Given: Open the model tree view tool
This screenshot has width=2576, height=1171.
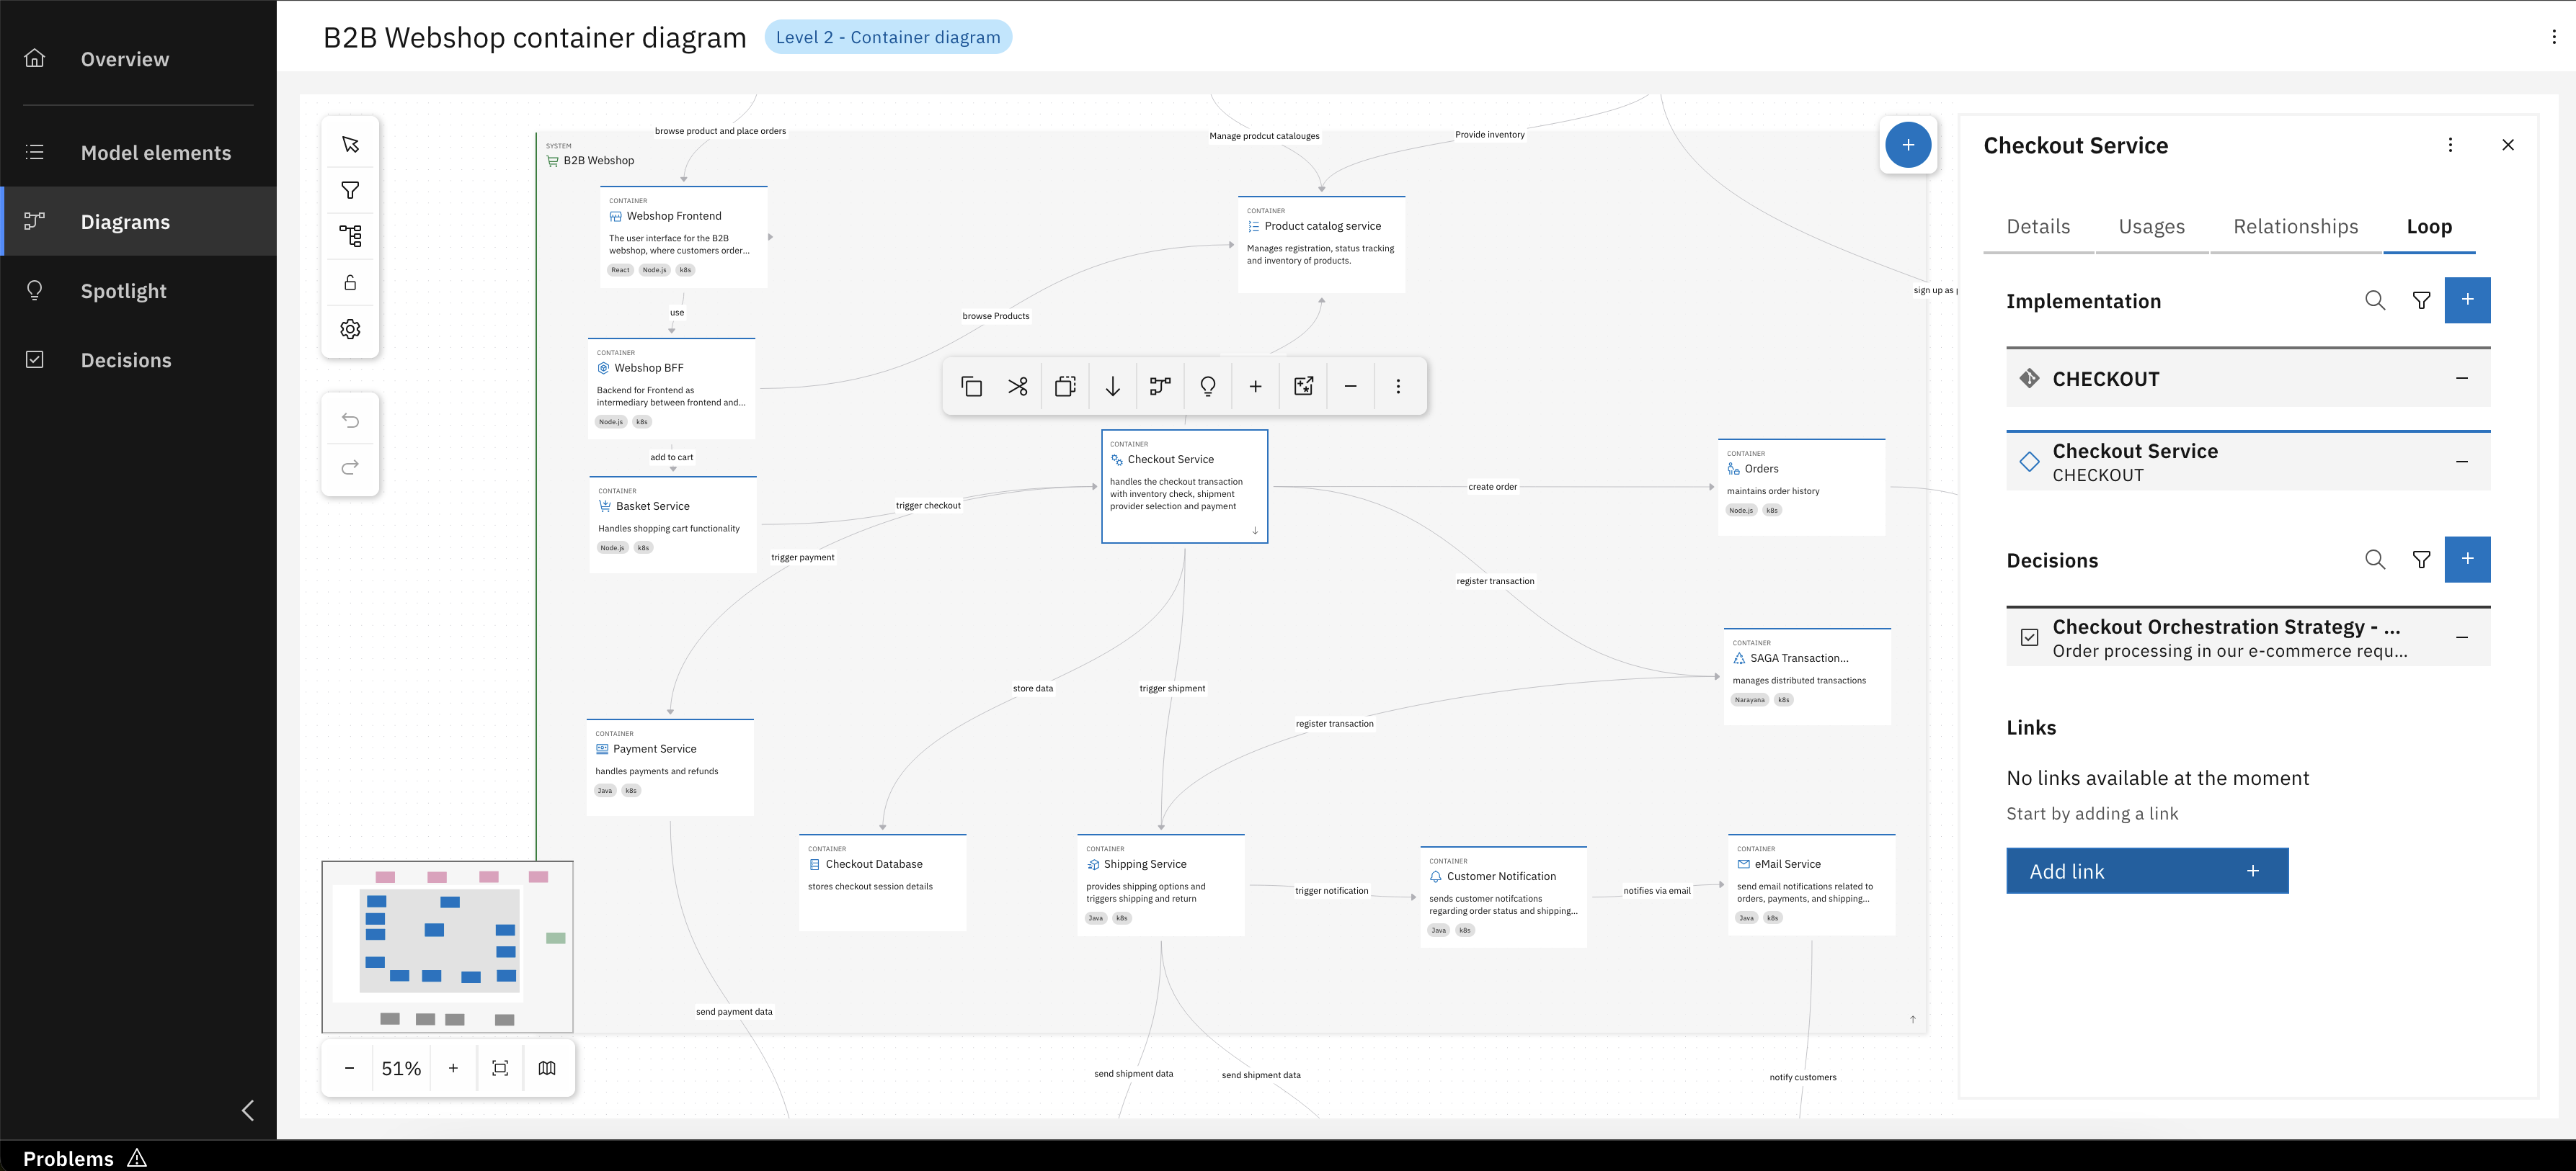Looking at the screenshot, I should [350, 235].
